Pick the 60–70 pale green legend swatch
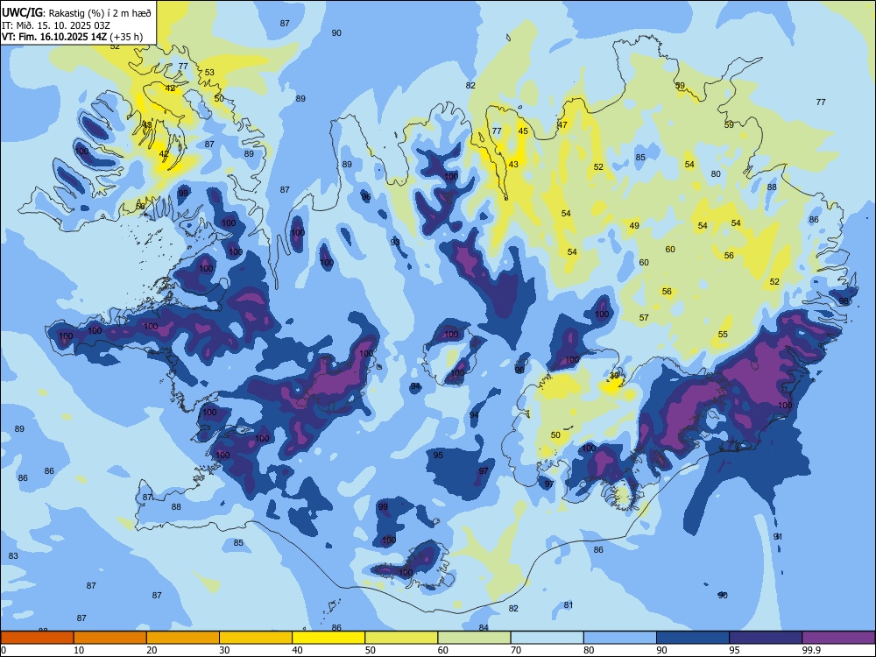Image resolution: width=876 pixels, height=657 pixels. (x=474, y=638)
